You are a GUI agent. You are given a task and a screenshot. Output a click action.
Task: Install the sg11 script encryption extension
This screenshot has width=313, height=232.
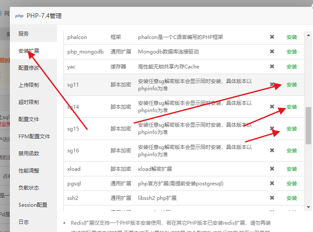[292, 85]
